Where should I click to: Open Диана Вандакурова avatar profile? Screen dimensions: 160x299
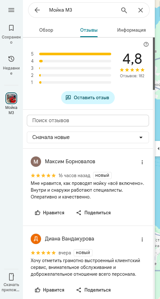[x=36, y=239]
